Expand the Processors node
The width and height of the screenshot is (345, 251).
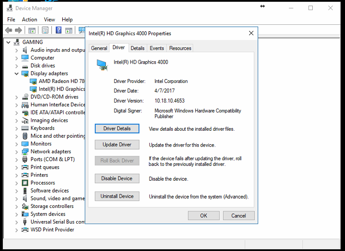(x=17, y=183)
